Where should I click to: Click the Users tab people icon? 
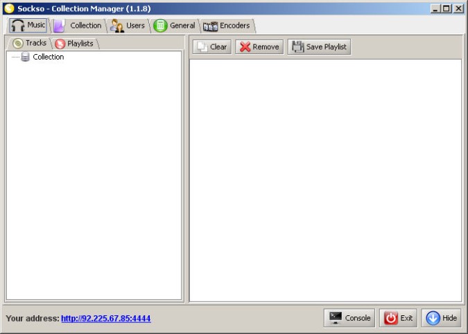click(116, 26)
